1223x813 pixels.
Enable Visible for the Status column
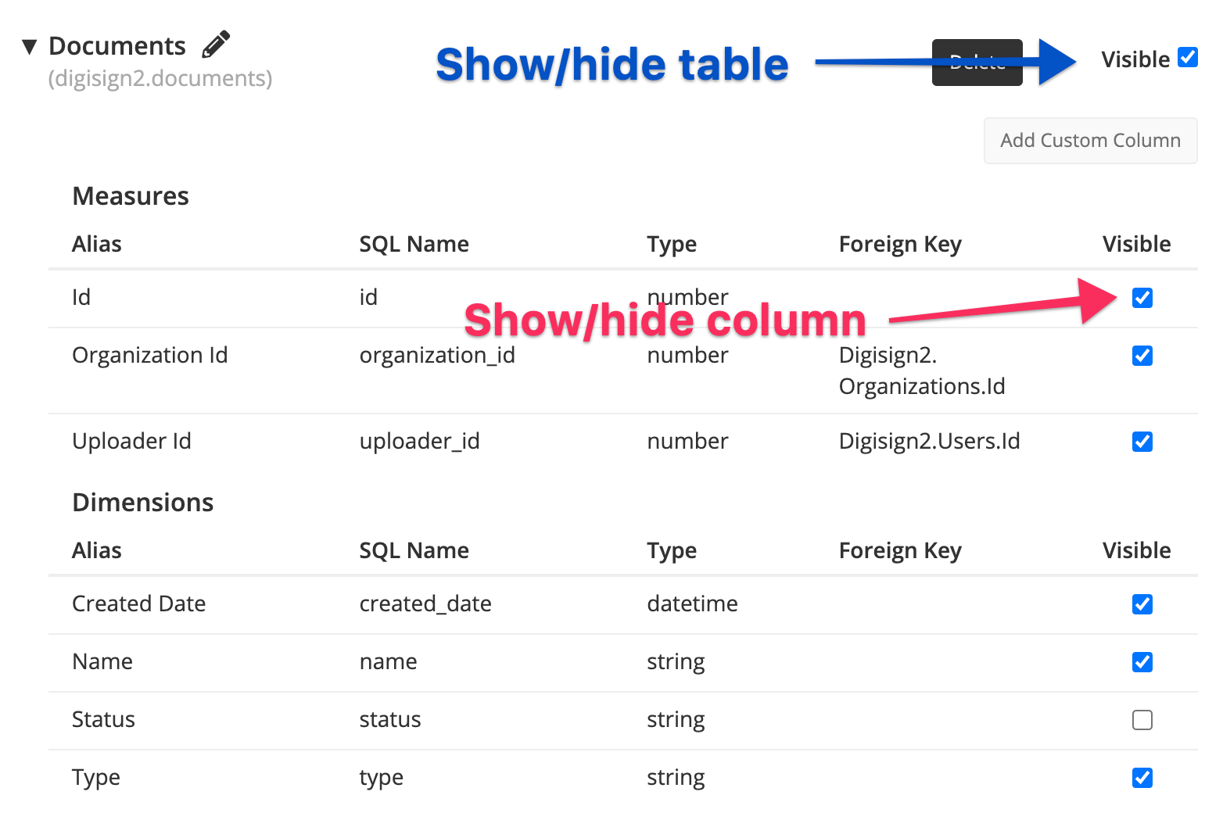pos(1142,720)
